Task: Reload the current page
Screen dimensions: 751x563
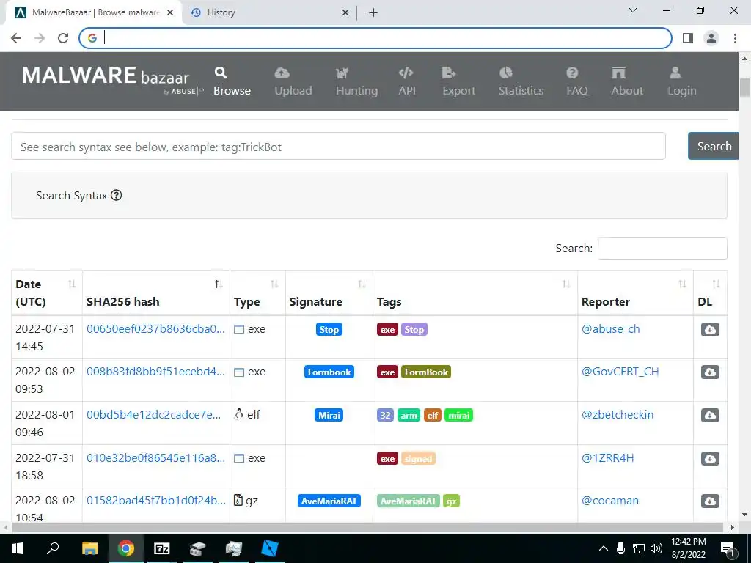Action: coord(63,38)
